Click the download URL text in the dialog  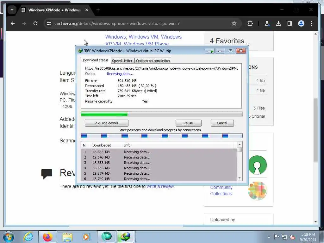[x=162, y=68]
